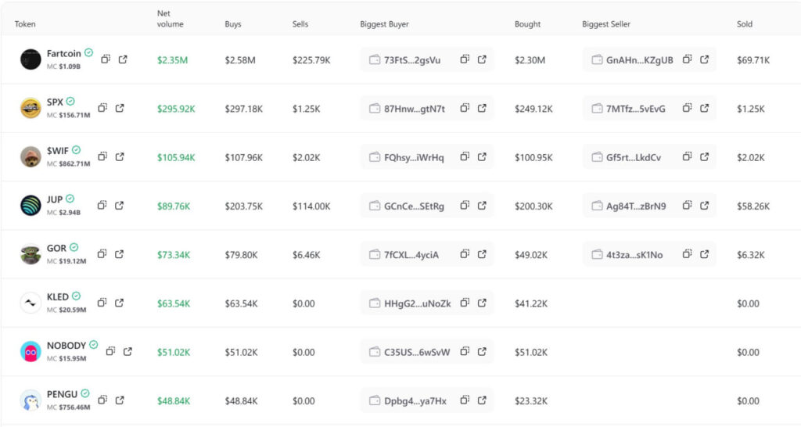Copy the Fartcoin token address
The image size is (801, 427).
coord(106,59)
